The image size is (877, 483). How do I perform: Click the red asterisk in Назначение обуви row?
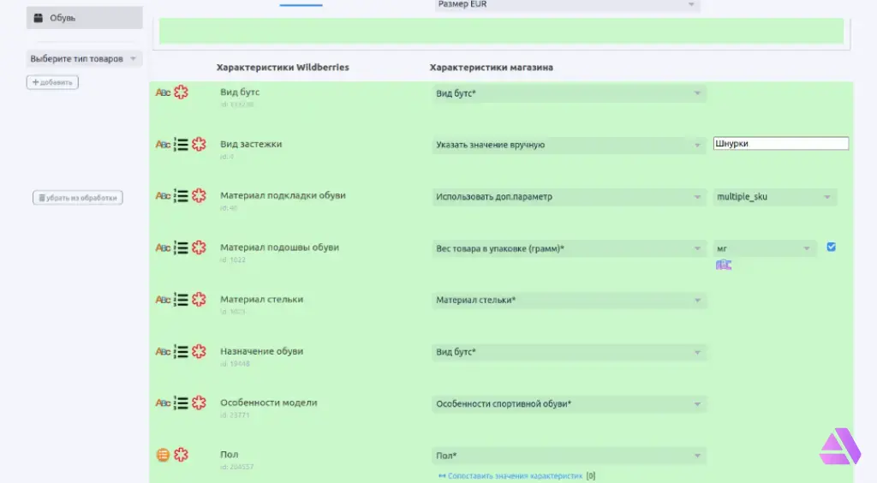(x=199, y=352)
